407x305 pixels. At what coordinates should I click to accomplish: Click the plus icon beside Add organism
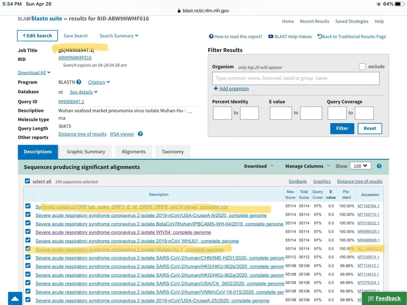216,88
